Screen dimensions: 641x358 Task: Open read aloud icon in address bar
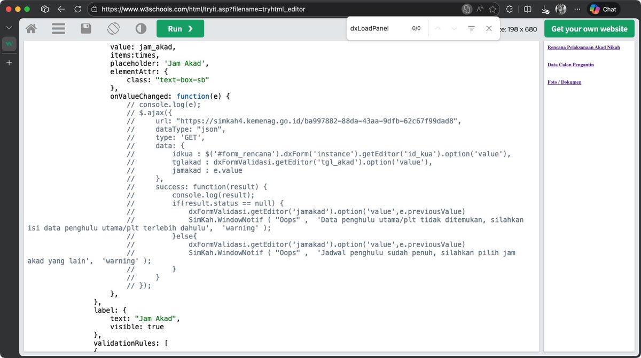point(480,9)
